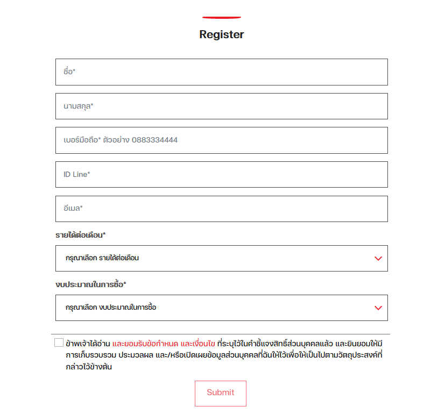Click the เบอร์มือถือ phone number field
The image size is (445, 414).
(x=221, y=140)
